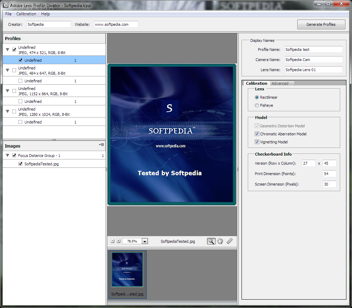Uncheck SoftpediaTested.jpg image checkbox
352x308 pixels.
point(21,164)
